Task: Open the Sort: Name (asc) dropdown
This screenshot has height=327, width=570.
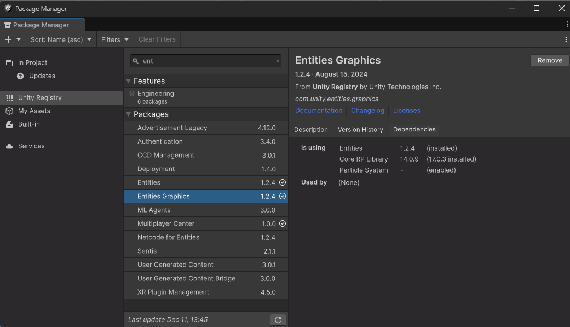Action: [61, 39]
